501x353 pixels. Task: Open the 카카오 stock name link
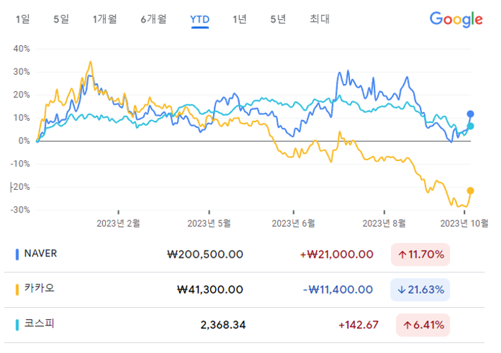[x=39, y=289]
